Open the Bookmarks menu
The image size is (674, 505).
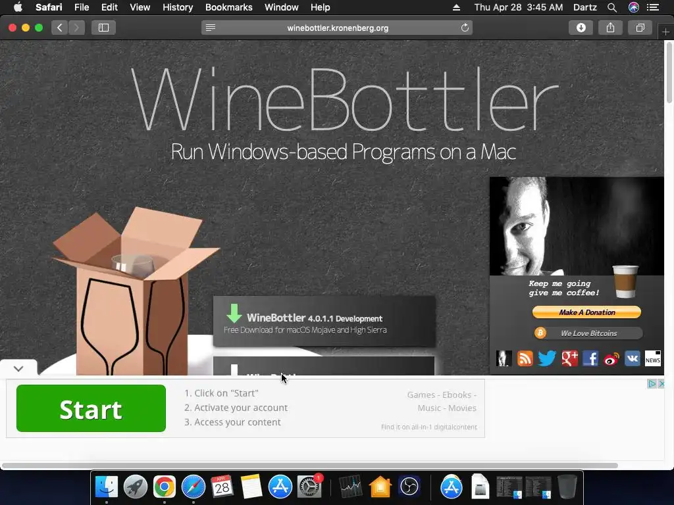pos(228,7)
